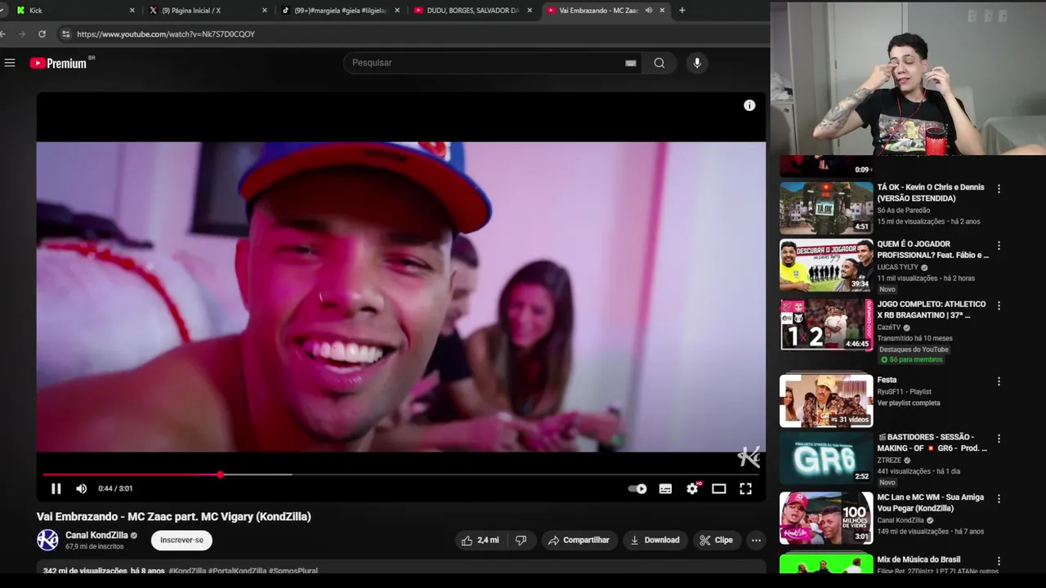View site information icon in address bar
Image resolution: width=1046 pixels, height=588 pixels.
[x=65, y=34]
